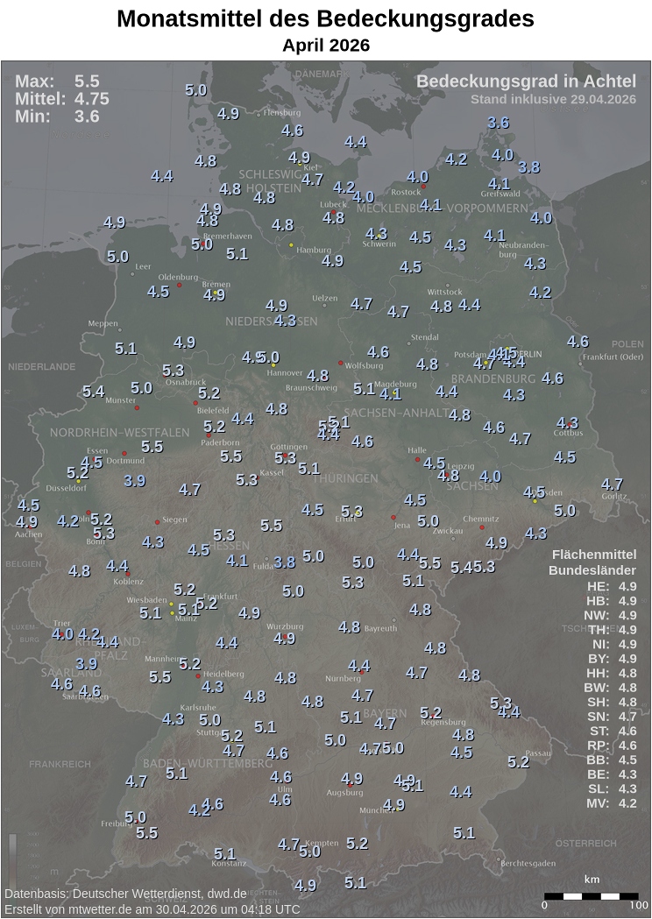Click the yellow Düsseldorf city marker
The height and width of the screenshot is (919, 652).
[78, 481]
